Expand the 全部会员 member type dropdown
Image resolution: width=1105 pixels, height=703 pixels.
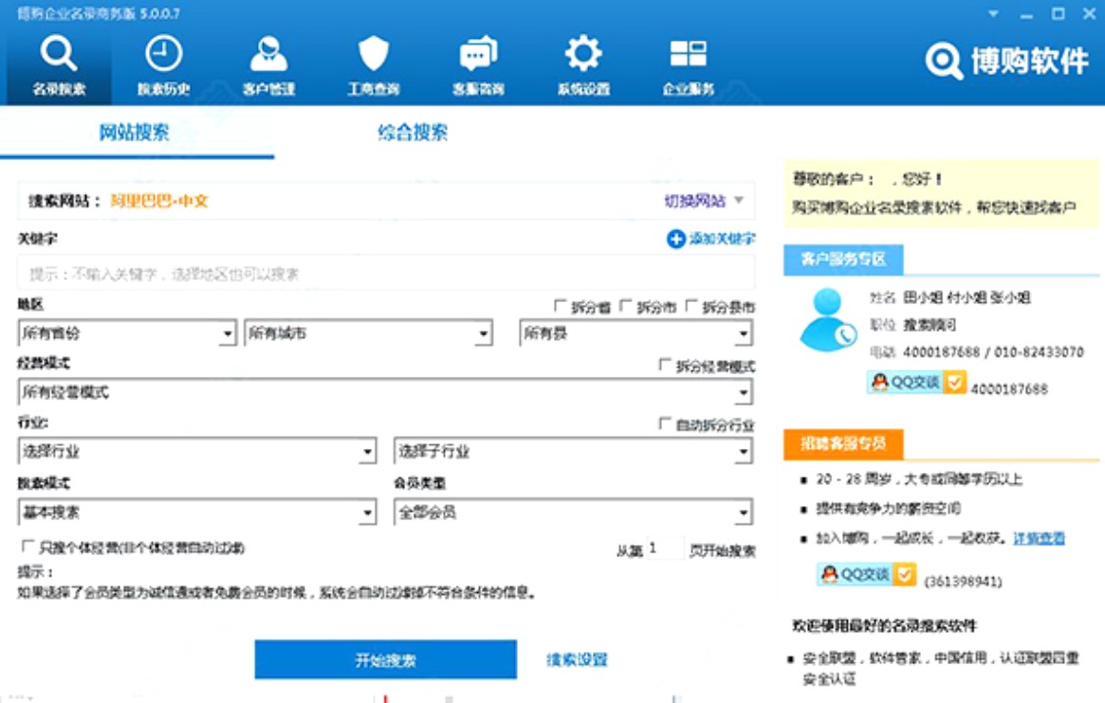click(x=744, y=514)
